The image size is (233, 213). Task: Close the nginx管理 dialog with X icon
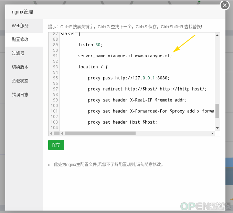click(x=225, y=6)
